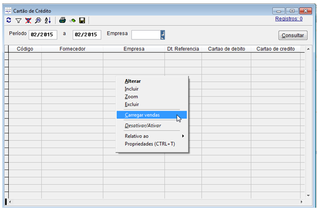Select Carregar vendas menu entry
The height and width of the screenshot is (209, 317).
point(152,115)
